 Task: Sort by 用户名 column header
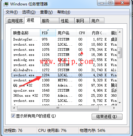(66, 33)
